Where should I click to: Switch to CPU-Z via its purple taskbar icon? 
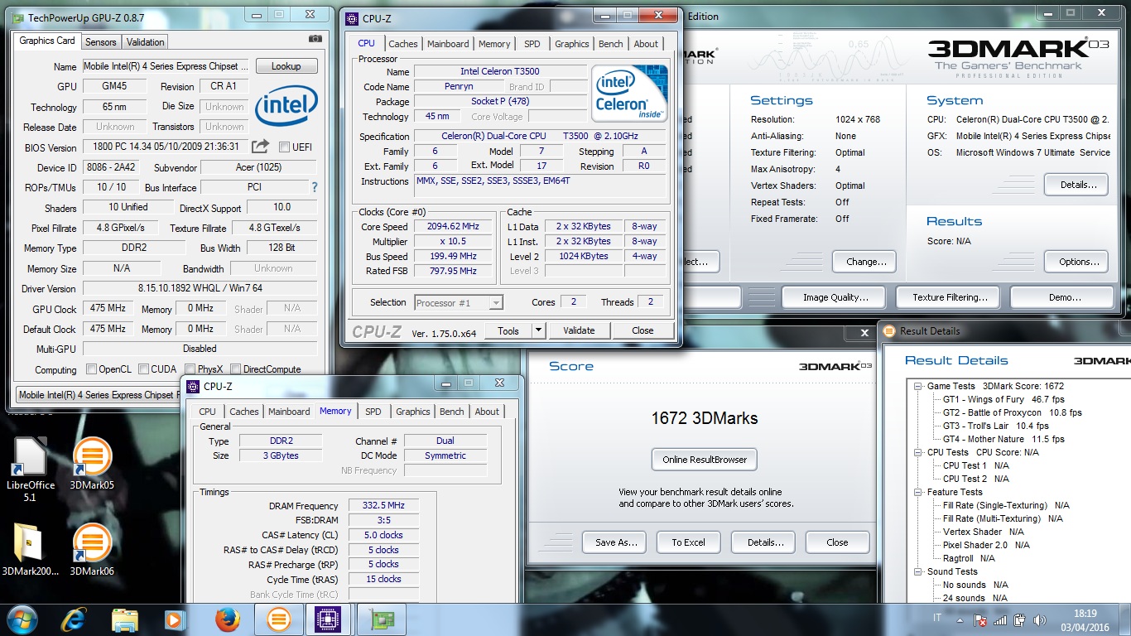[x=330, y=619]
